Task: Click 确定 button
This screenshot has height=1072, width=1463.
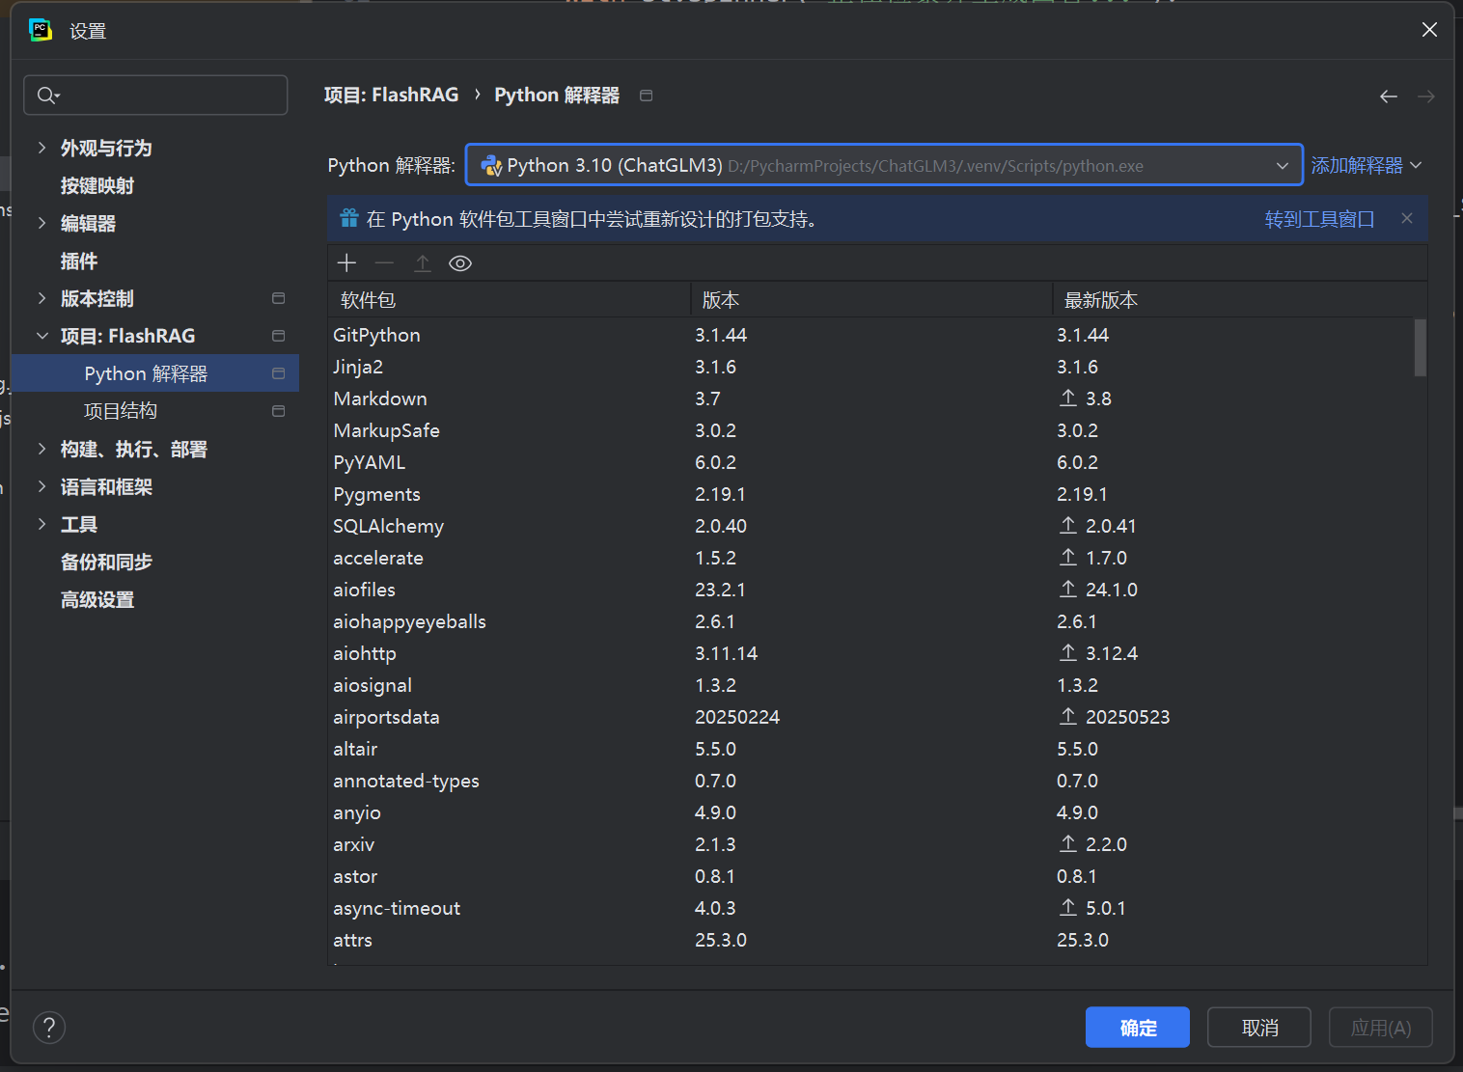Action: [x=1138, y=1028]
